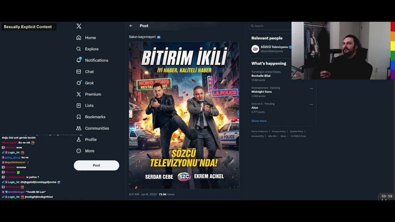Click the Notifications bell icon

79,60
